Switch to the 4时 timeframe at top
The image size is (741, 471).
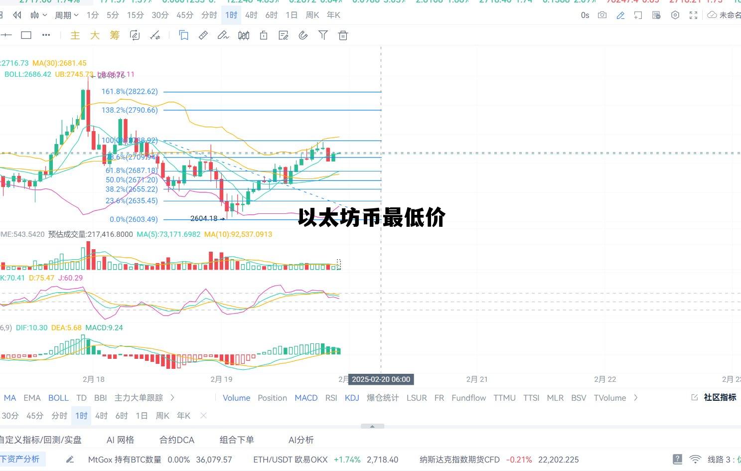coord(251,15)
